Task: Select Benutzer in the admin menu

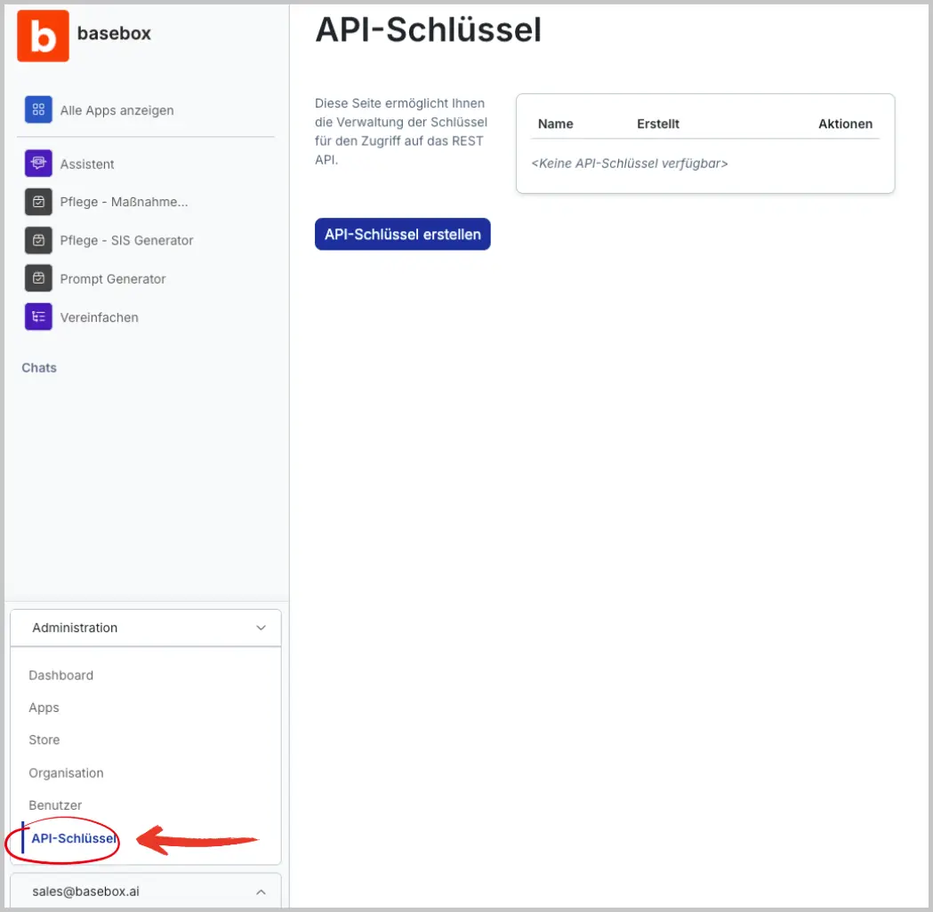Action: pyautogui.click(x=55, y=805)
